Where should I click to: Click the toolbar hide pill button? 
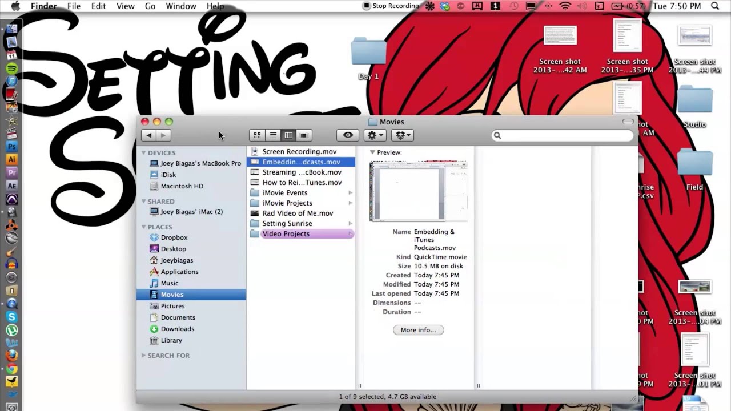[628, 122]
